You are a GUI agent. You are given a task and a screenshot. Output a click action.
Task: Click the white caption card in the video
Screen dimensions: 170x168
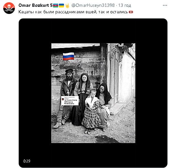pyautogui.click(x=70, y=101)
